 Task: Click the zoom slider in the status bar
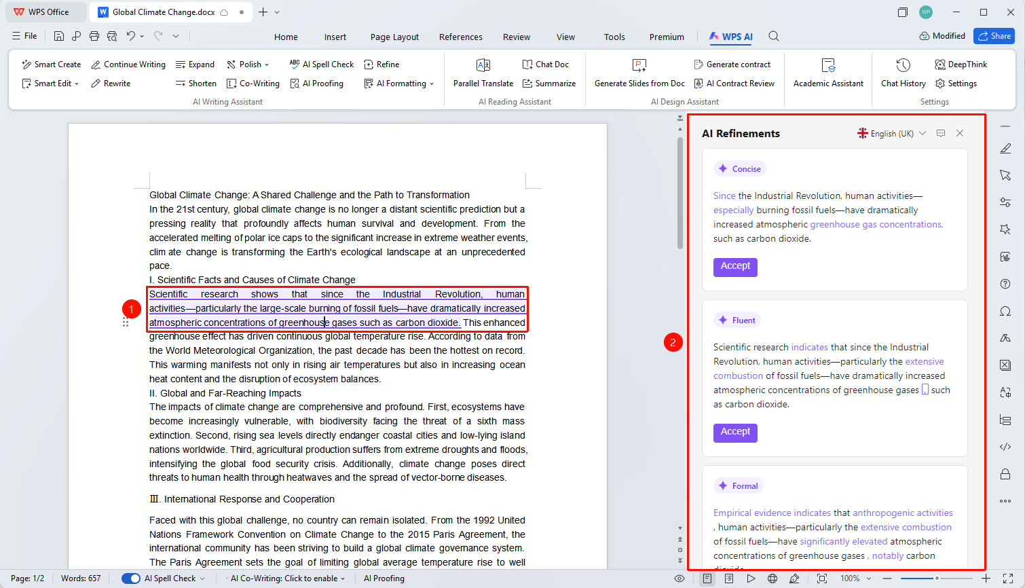point(937,578)
